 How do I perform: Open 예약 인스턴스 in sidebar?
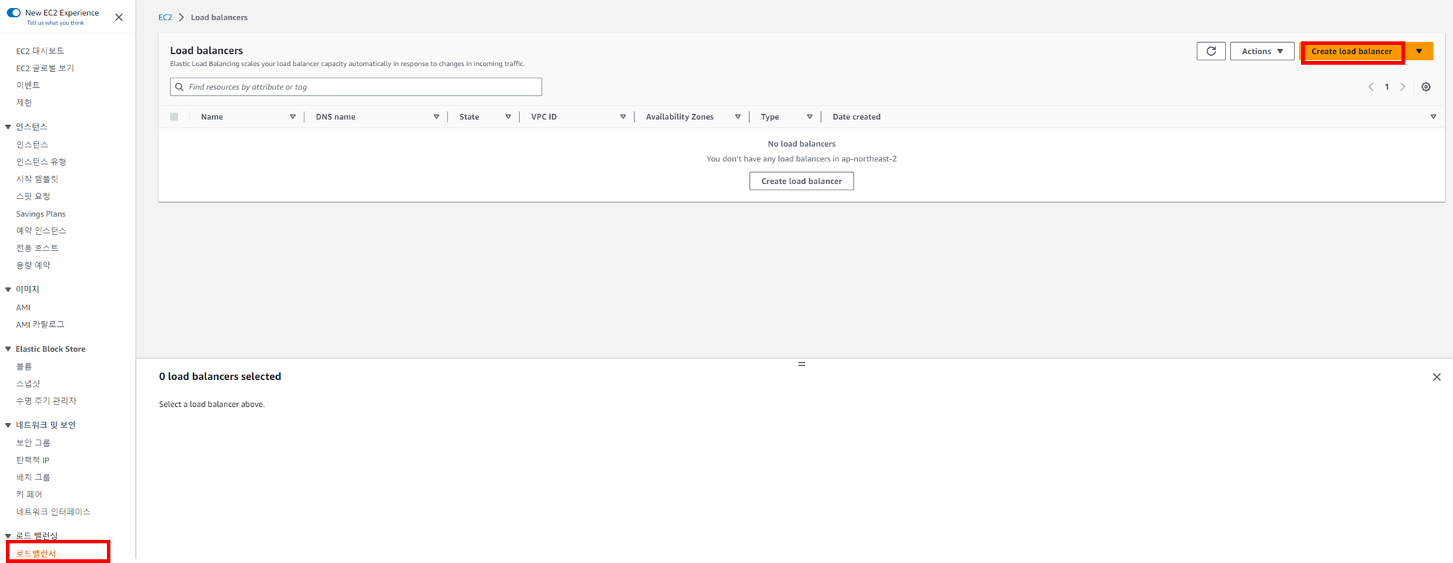pyautogui.click(x=41, y=231)
